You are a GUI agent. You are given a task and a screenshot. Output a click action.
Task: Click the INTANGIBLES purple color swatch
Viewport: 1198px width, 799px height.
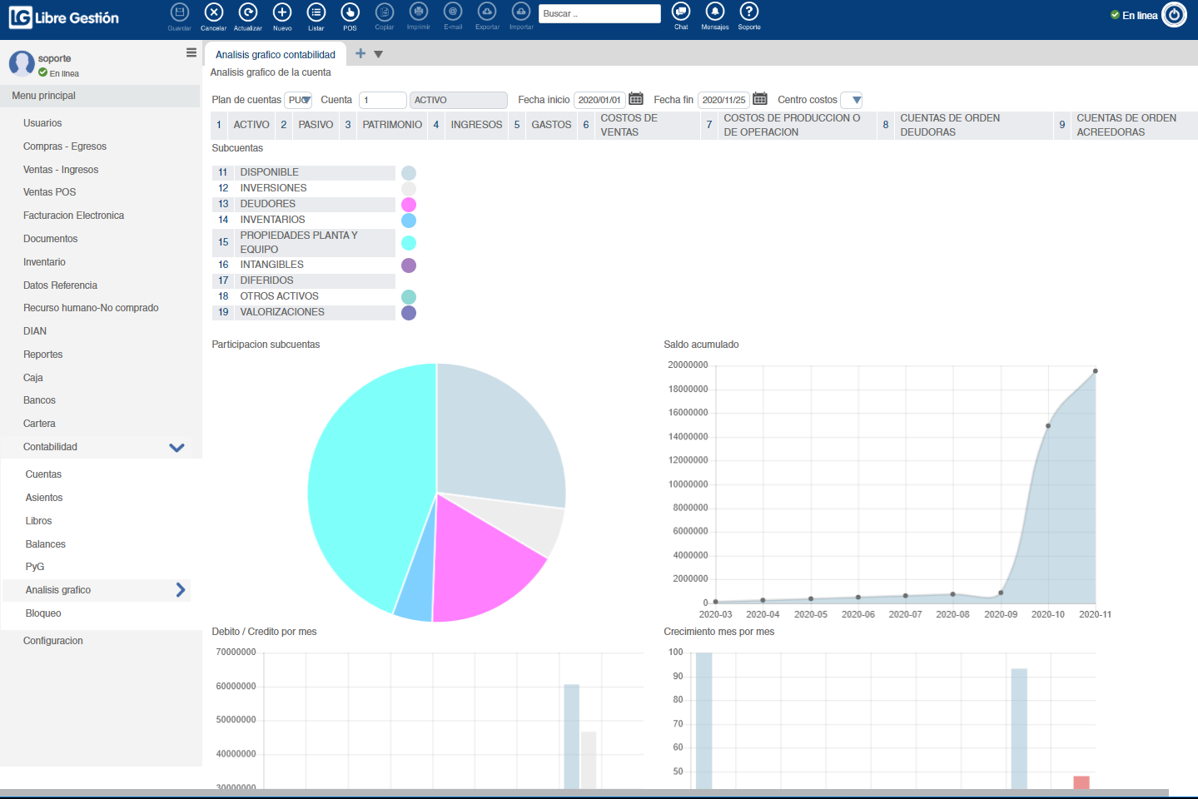[x=408, y=266]
